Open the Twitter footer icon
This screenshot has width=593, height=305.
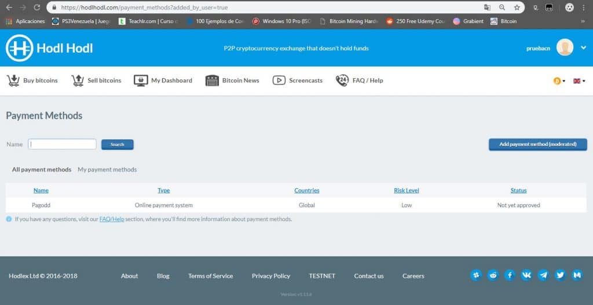[560, 275]
